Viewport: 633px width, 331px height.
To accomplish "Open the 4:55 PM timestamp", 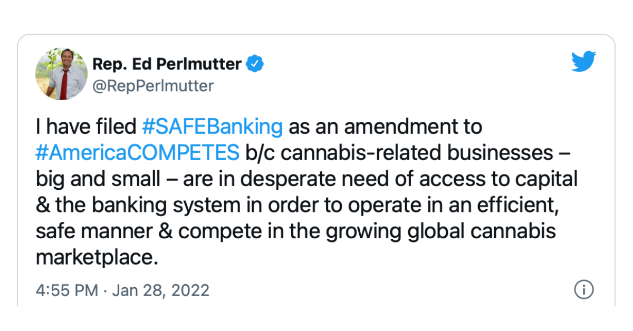I will point(67,290).
